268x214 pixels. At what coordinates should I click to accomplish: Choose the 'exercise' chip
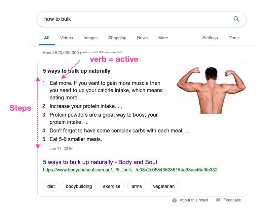(x=112, y=186)
